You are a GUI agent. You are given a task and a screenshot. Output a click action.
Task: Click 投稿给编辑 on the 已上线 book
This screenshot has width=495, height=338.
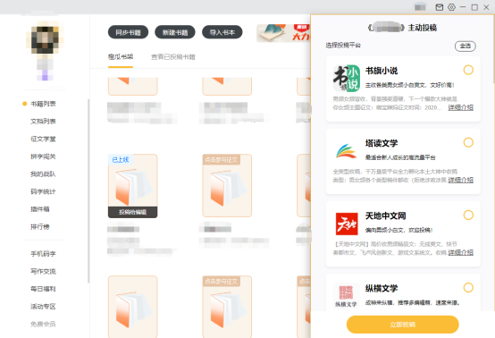point(132,212)
